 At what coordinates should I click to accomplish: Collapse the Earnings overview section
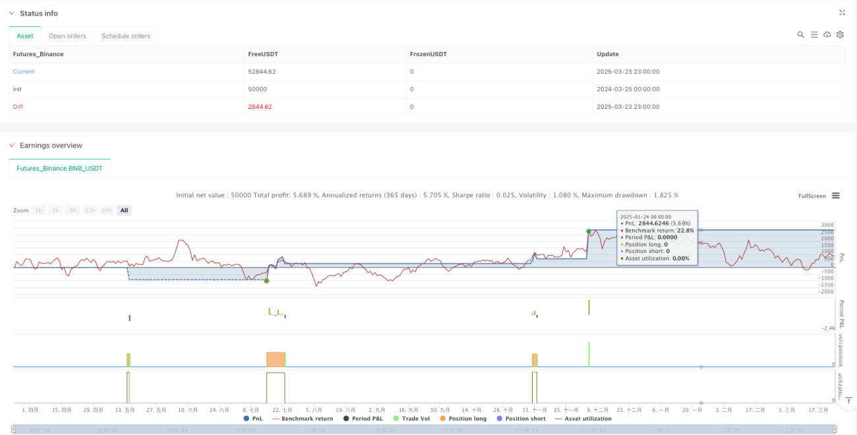click(x=11, y=145)
